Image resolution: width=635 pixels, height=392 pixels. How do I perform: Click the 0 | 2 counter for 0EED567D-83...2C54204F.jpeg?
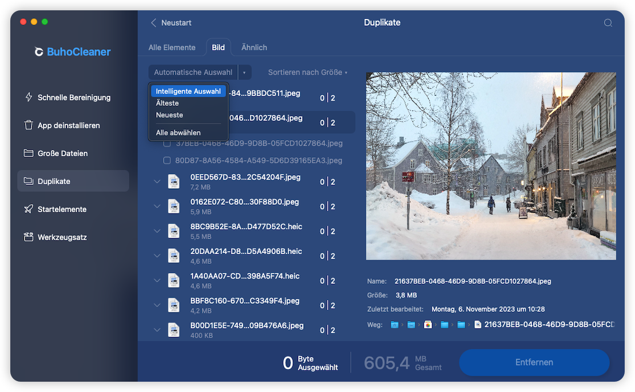click(327, 182)
